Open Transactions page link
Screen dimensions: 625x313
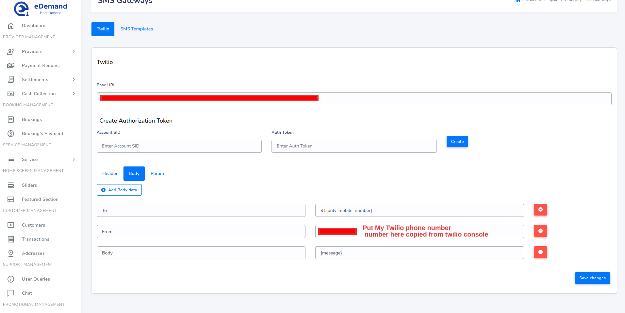[35, 239]
